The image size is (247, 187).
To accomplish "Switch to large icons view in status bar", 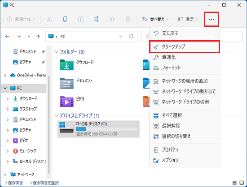I will [242, 183].
